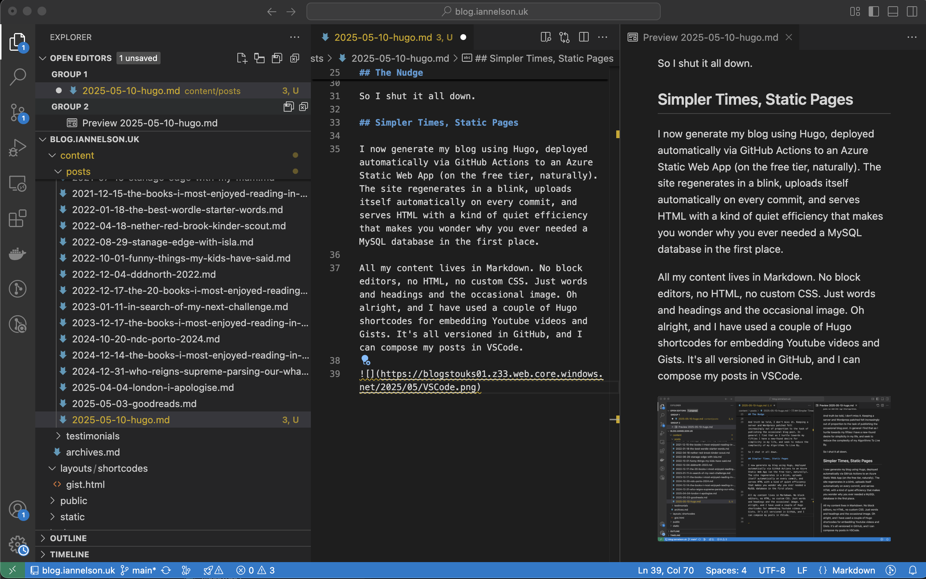Viewport: 926px width, 579px height.
Task: Click New Untitled Text File icon
Action: pyautogui.click(x=242, y=58)
